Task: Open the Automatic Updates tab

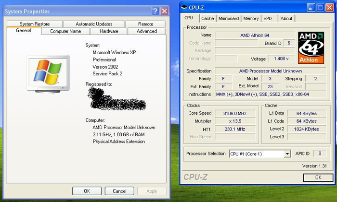Action: [x=94, y=24]
